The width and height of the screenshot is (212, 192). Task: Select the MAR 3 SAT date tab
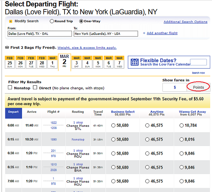[77, 62]
